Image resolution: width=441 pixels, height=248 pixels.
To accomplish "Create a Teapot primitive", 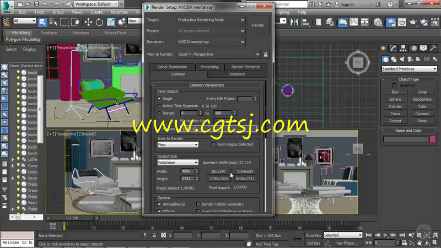I will click(x=395, y=121).
